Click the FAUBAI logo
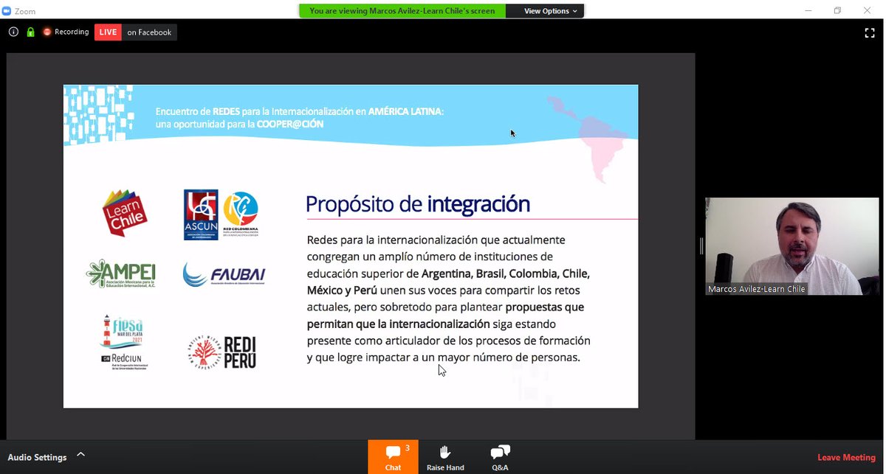Image resolution: width=886 pixels, height=474 pixels. point(224,275)
